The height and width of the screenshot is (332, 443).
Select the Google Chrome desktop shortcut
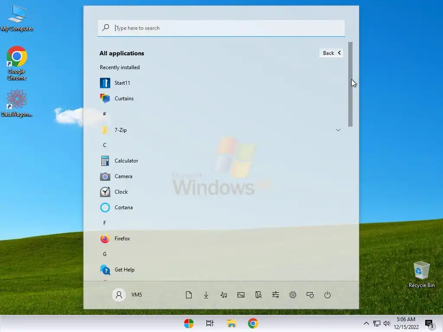tap(17, 63)
